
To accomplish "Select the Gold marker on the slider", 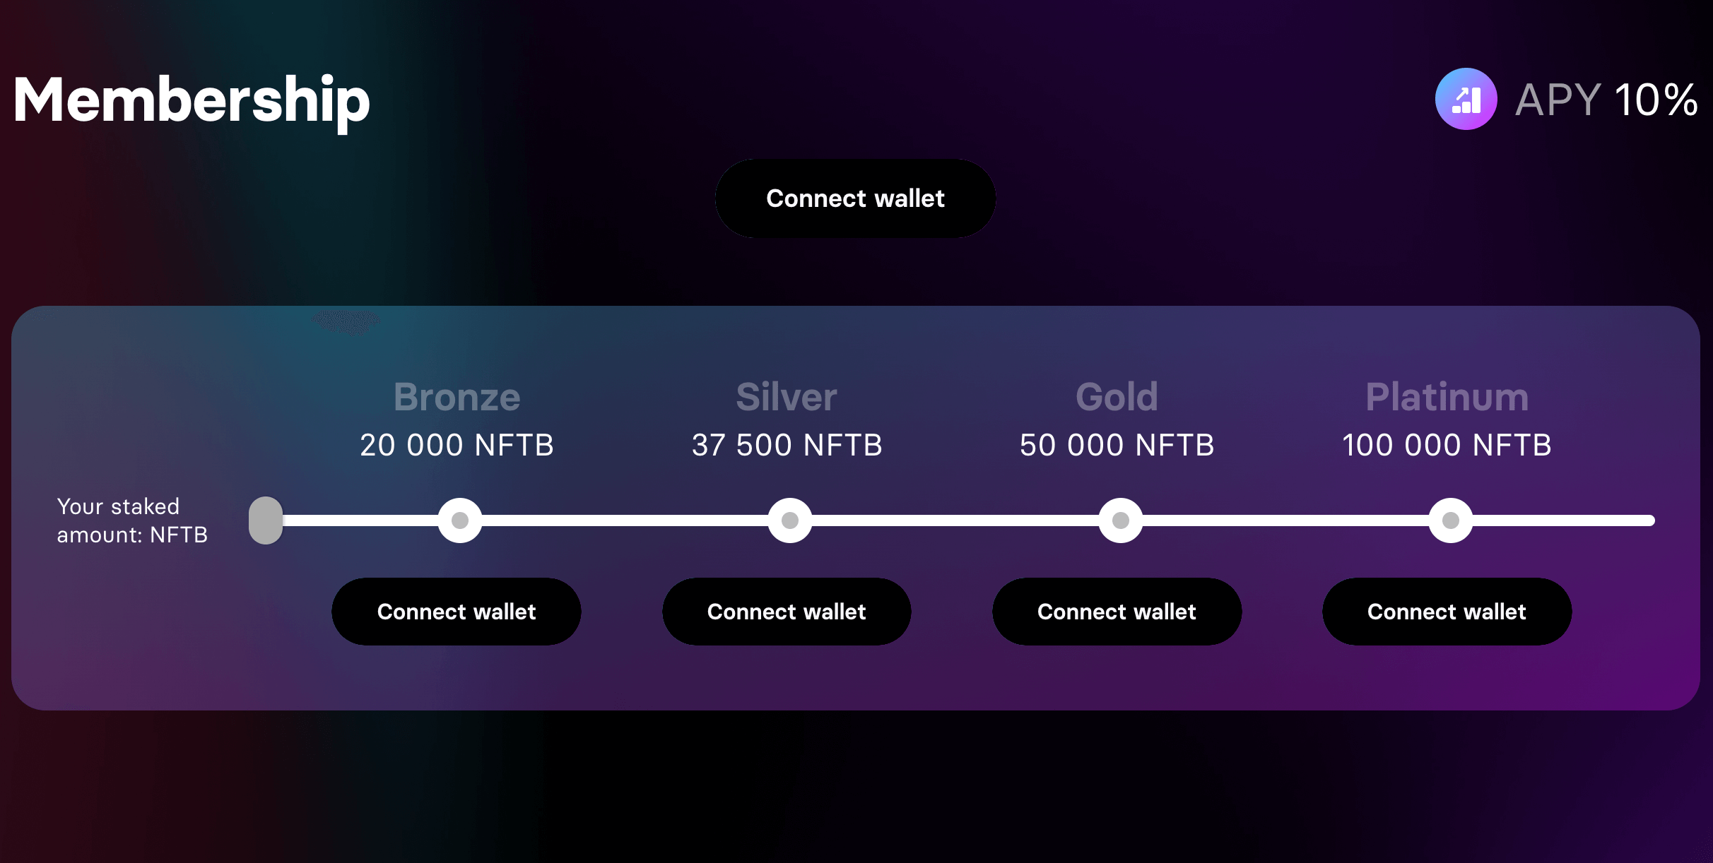I will 1121,520.
